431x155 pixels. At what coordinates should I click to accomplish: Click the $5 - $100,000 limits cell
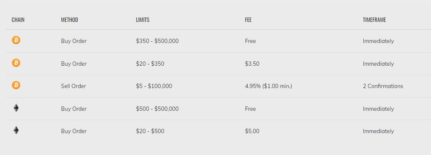pos(154,86)
